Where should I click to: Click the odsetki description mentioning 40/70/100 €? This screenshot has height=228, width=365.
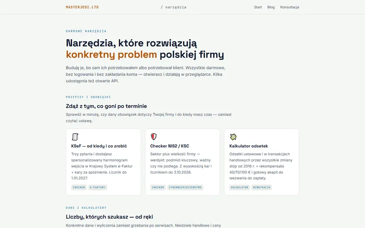(261, 166)
